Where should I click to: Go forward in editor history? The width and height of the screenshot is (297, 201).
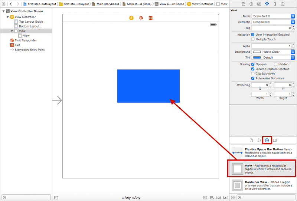(x=18, y=4)
